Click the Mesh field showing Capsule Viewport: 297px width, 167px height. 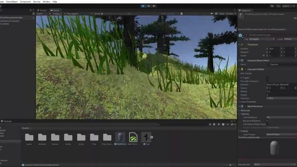click(x=282, y=64)
